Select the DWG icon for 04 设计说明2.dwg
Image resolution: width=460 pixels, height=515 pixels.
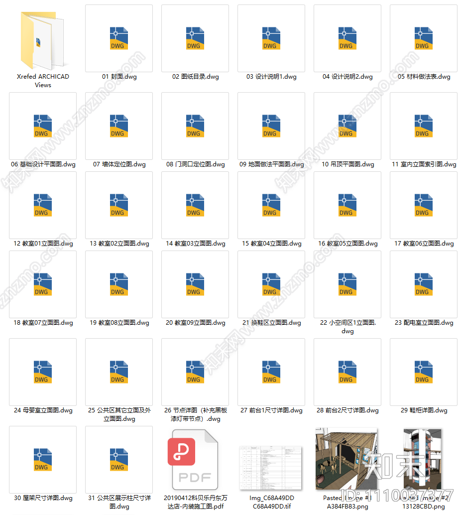[x=347, y=38]
